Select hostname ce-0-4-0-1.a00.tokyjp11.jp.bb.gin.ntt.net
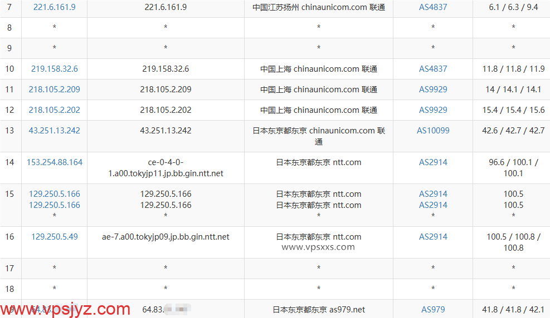This screenshot has height=318, width=550. tap(166, 168)
